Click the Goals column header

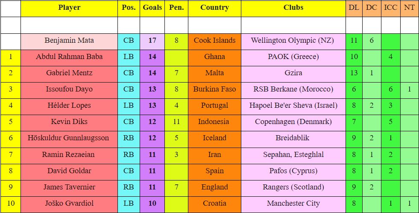(152, 8)
